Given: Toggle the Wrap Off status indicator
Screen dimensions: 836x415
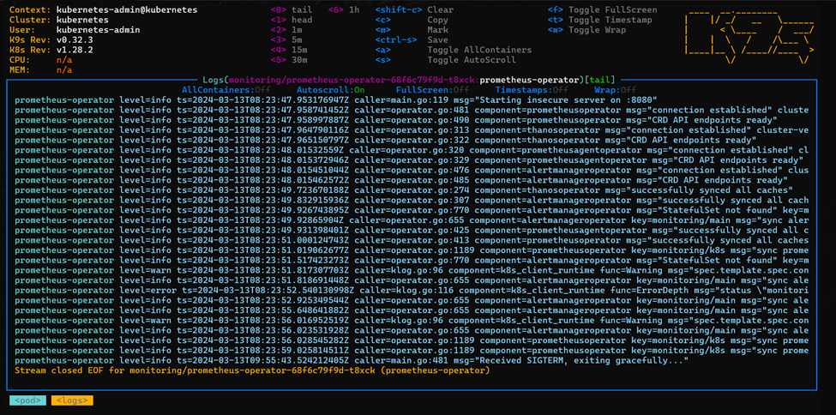Looking at the screenshot, I should point(616,90).
